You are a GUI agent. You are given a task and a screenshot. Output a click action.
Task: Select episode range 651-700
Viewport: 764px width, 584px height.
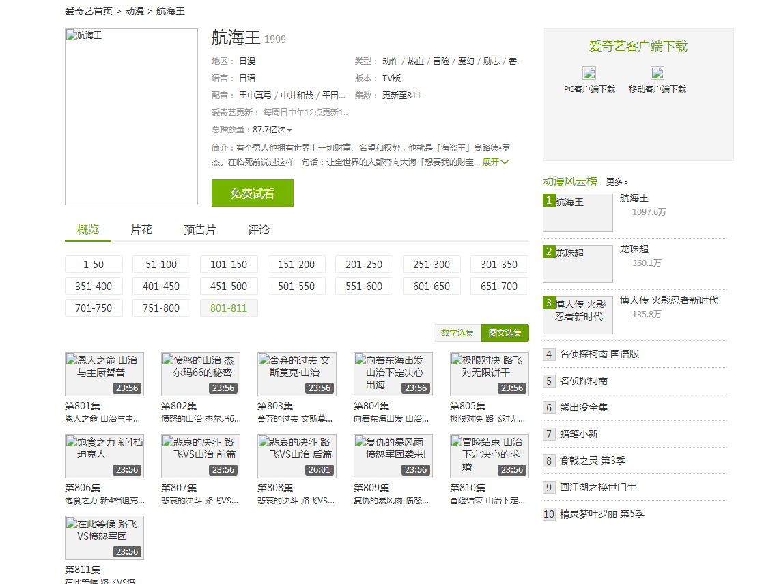tap(499, 286)
